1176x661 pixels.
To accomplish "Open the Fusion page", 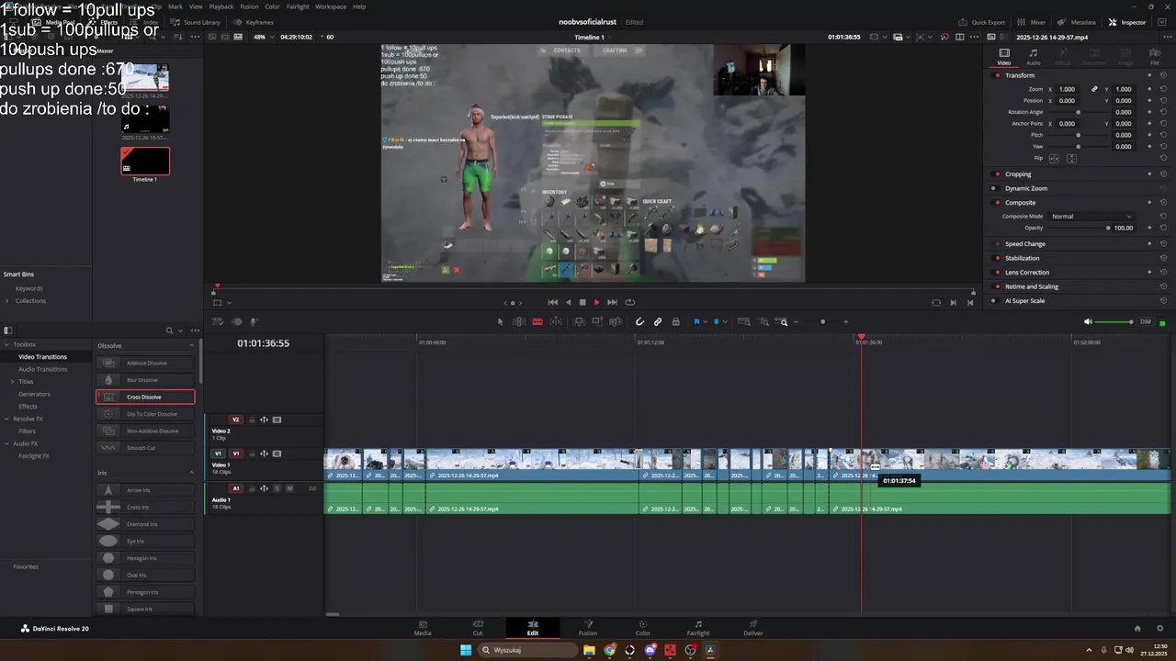I will point(588,628).
